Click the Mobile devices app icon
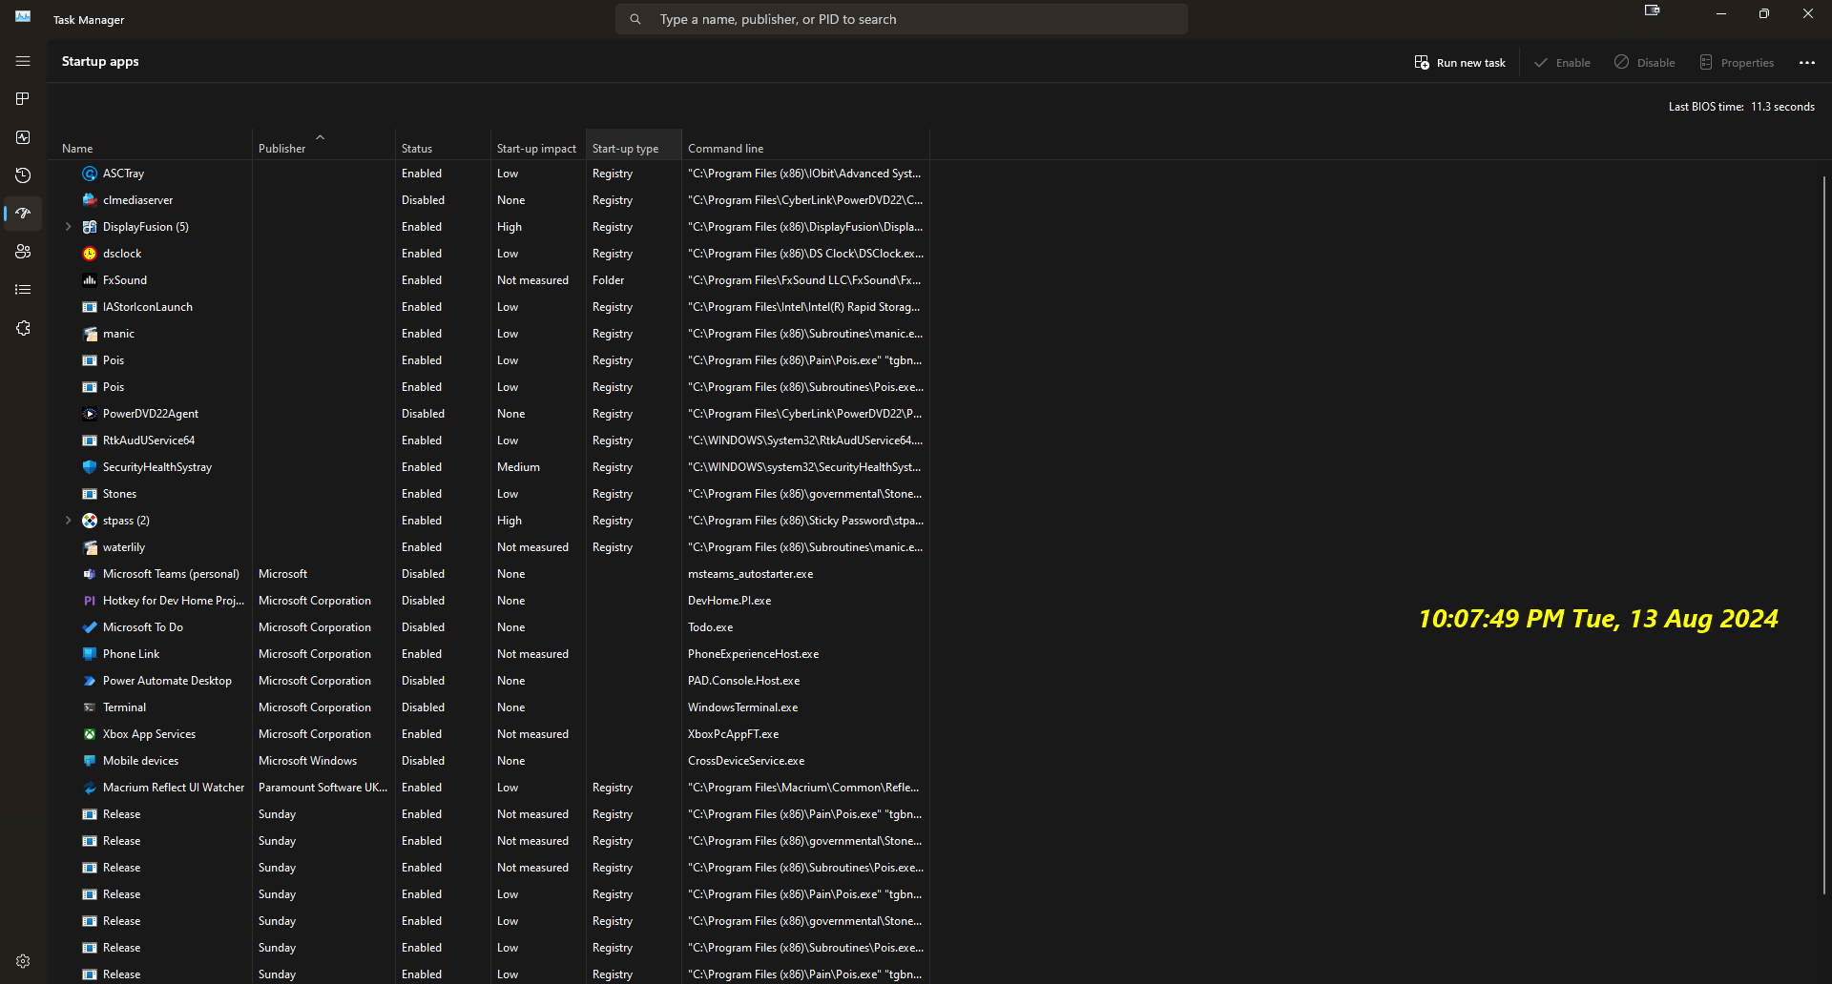The width and height of the screenshot is (1832, 984). pos(90,761)
